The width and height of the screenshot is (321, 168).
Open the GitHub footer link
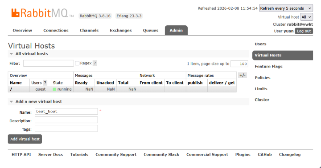[264, 155]
